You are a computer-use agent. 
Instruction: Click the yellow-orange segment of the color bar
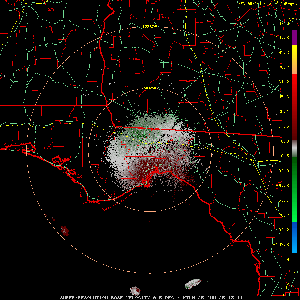pyautogui.click(x=294, y=60)
